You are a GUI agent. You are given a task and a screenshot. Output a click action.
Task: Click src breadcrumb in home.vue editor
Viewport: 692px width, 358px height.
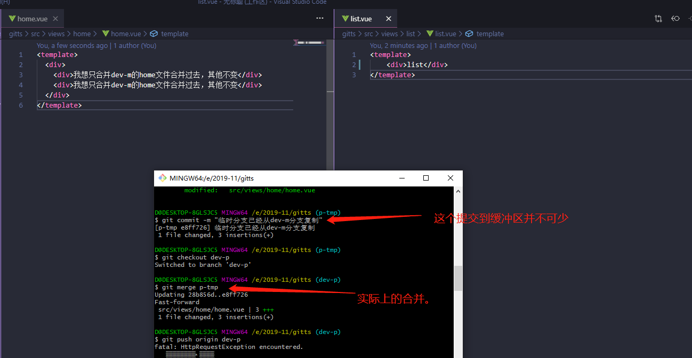click(x=35, y=34)
